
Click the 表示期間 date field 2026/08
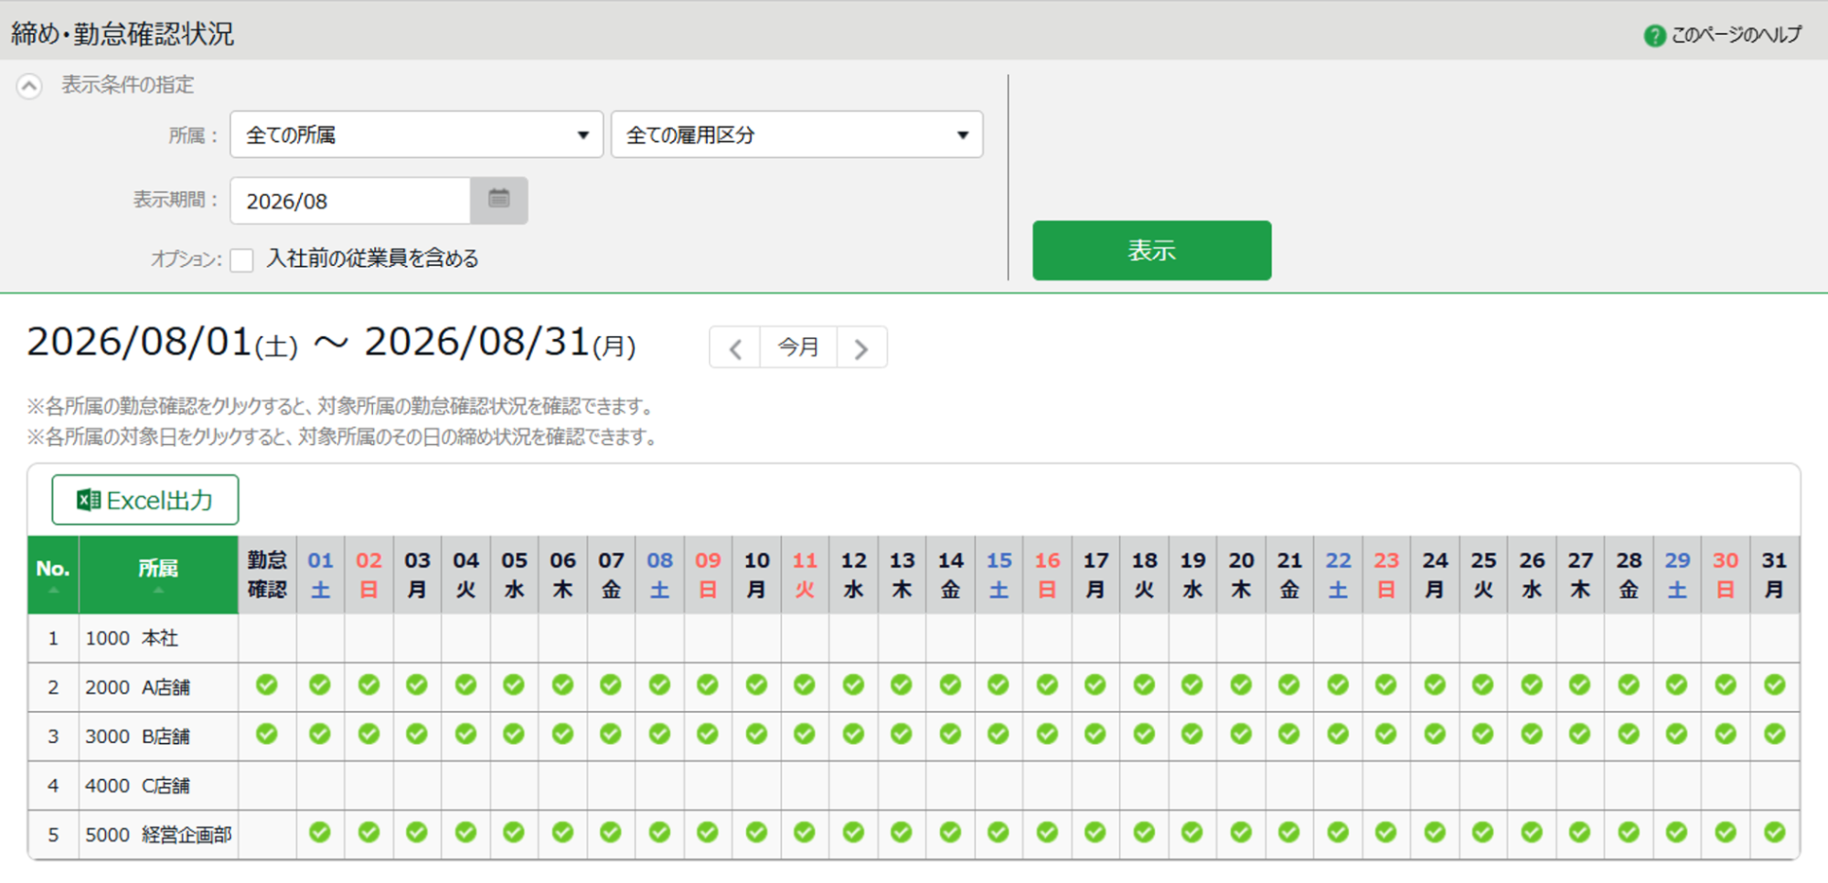350,201
